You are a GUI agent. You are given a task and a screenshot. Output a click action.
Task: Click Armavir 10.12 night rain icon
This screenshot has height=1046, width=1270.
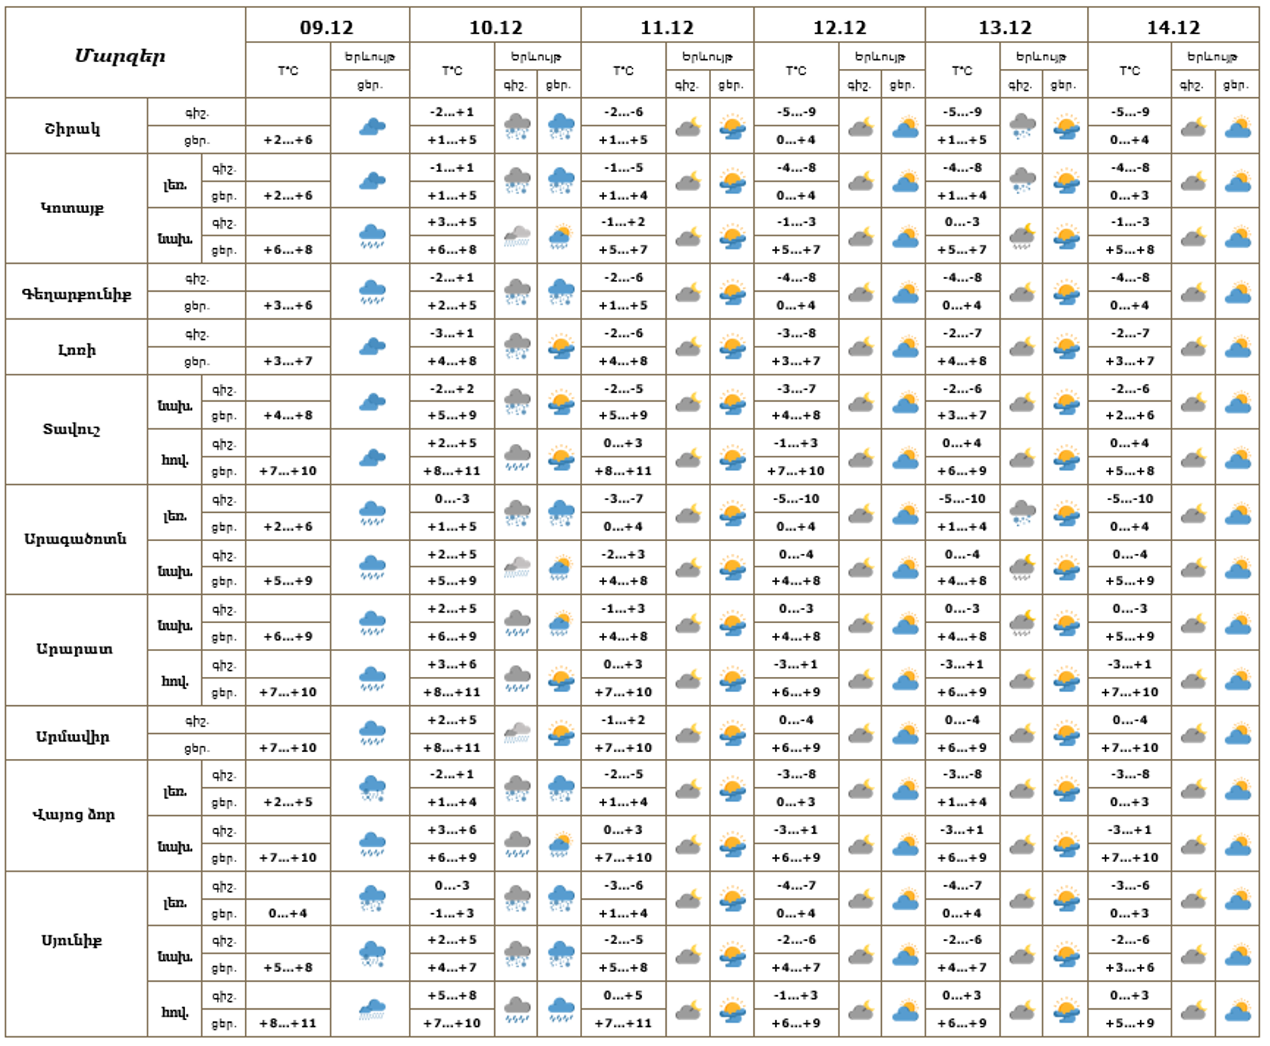click(517, 733)
